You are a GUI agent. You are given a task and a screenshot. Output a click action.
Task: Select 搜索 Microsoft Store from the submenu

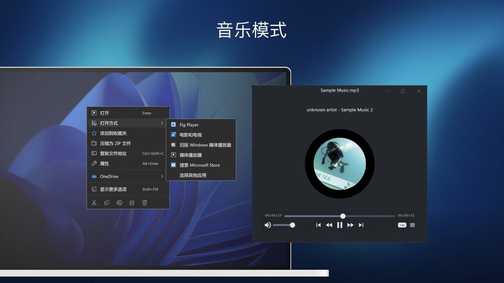coord(197,165)
